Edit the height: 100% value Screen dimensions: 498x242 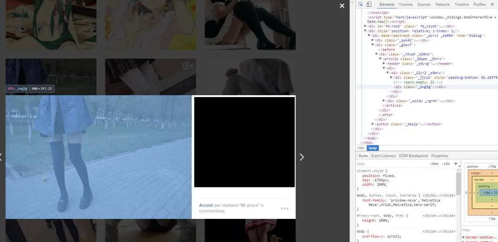click(383, 220)
